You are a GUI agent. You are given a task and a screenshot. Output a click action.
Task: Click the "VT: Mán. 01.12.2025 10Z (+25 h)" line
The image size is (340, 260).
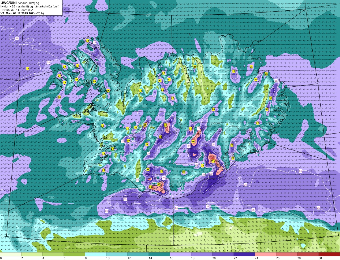tap(22, 13)
